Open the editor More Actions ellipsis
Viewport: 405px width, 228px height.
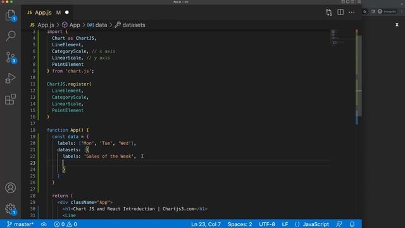(352, 12)
